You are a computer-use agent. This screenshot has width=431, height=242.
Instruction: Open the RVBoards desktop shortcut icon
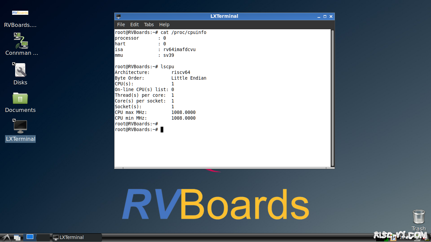coord(20,13)
